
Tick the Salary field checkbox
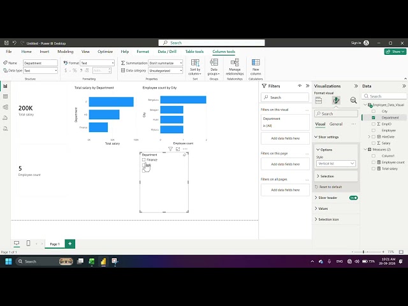pos(374,143)
